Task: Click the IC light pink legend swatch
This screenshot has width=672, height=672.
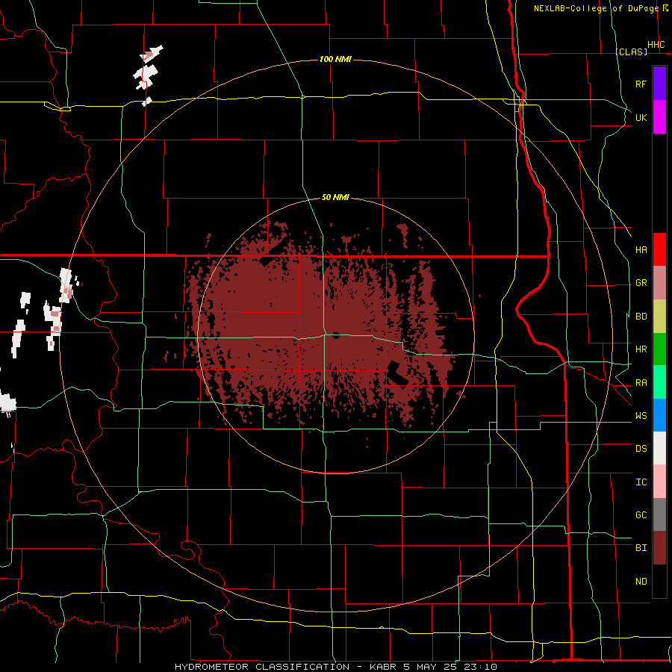Action: 659,482
